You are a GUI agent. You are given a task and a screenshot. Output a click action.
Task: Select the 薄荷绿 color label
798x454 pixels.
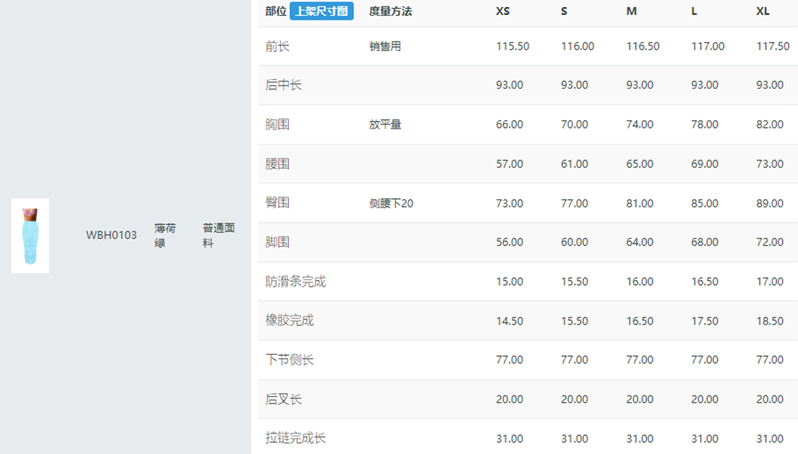(165, 235)
